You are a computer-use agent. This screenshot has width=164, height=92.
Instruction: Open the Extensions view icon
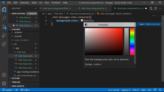point(4,44)
